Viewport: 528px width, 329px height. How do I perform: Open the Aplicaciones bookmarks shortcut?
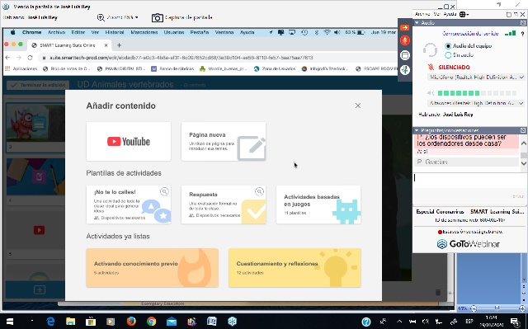(21, 68)
